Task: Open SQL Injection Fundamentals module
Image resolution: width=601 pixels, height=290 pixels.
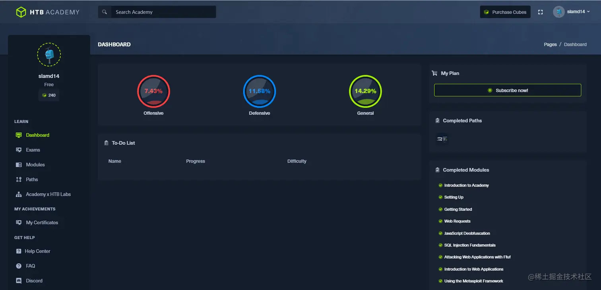Action: point(470,245)
